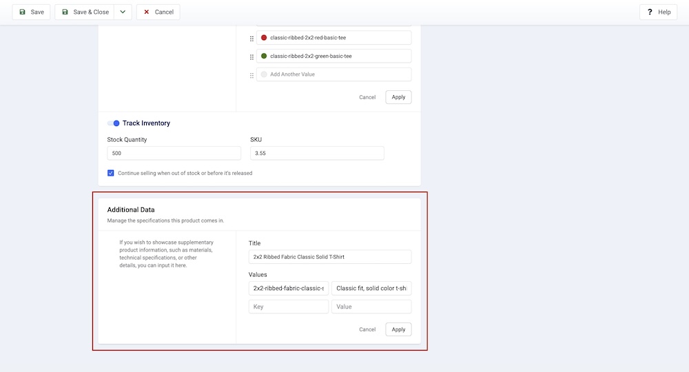Image resolution: width=689 pixels, height=372 pixels.
Task: Click drag handle beside green basic tee
Action: tap(251, 56)
